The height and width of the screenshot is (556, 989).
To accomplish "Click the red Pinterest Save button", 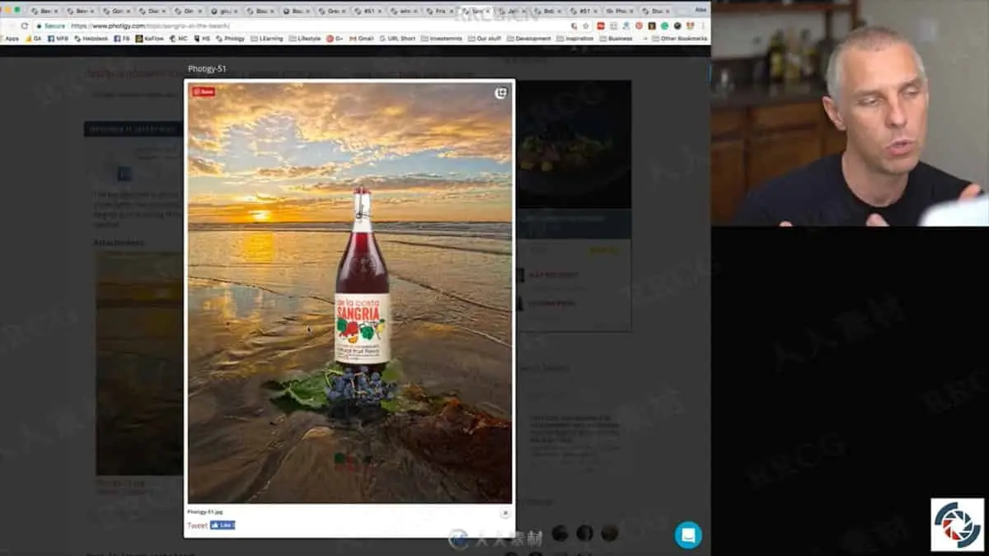I will pos(204,91).
